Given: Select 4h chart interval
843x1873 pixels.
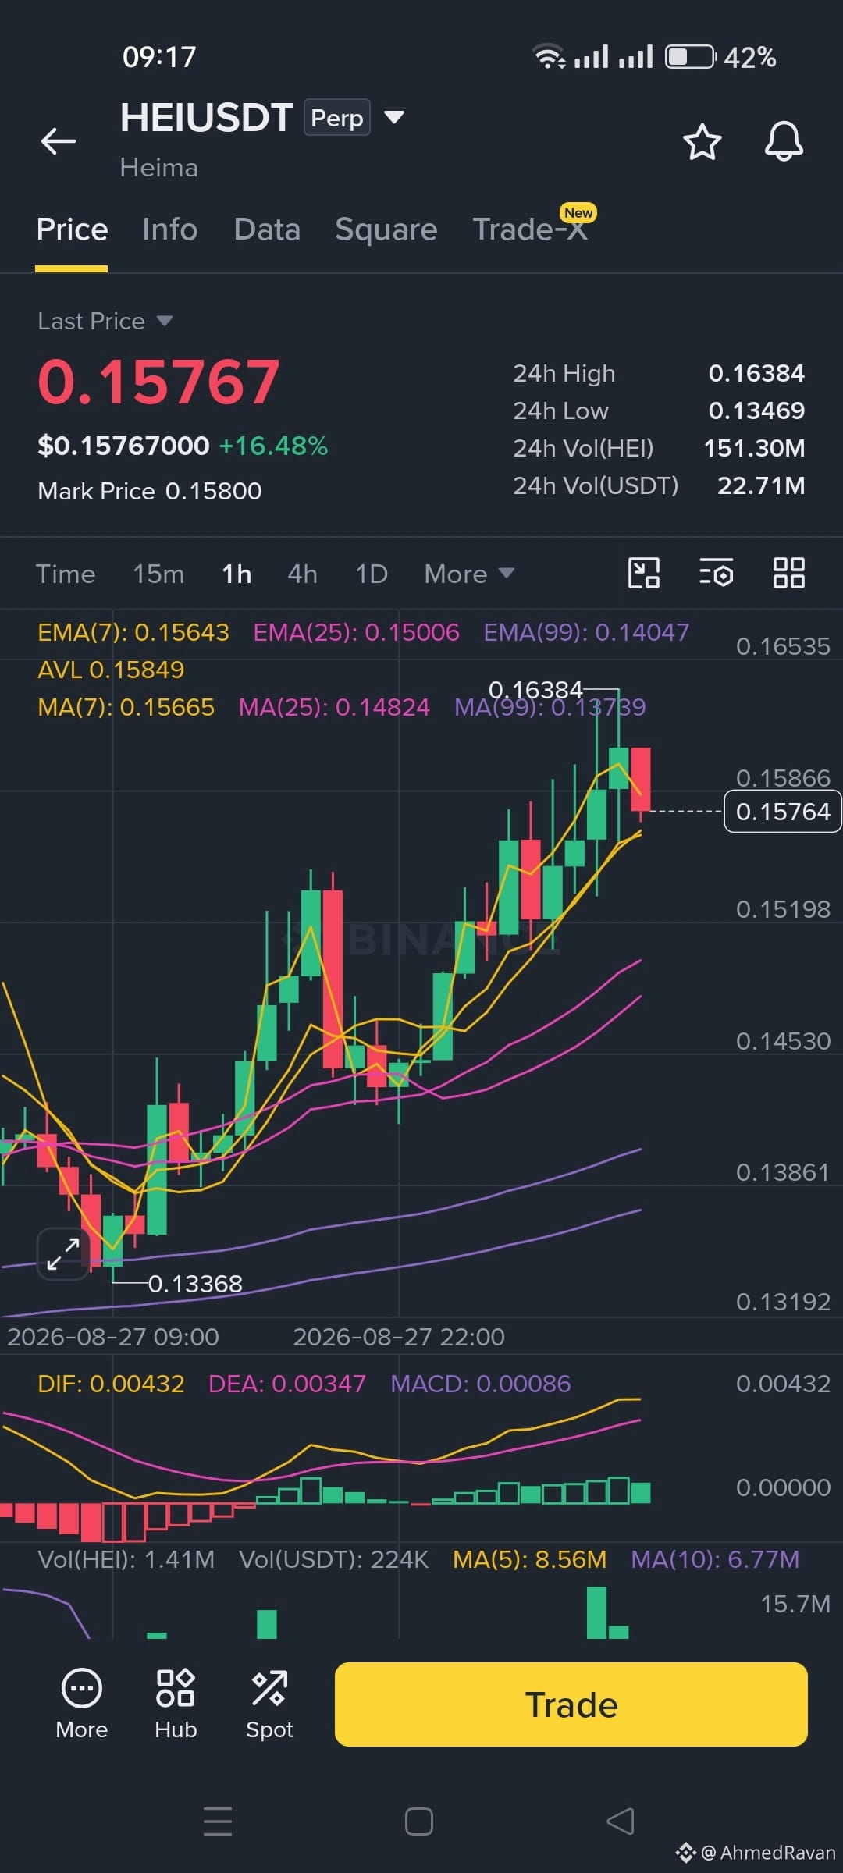Looking at the screenshot, I should pyautogui.click(x=302, y=574).
